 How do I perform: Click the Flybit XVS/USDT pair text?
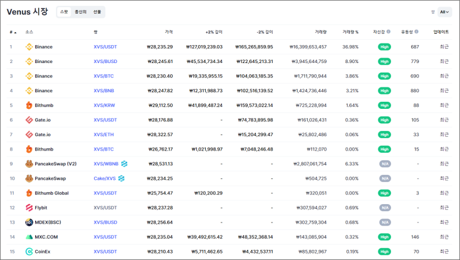(105, 208)
